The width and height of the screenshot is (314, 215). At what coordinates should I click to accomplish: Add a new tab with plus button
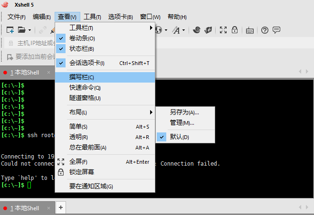[x=61, y=207]
